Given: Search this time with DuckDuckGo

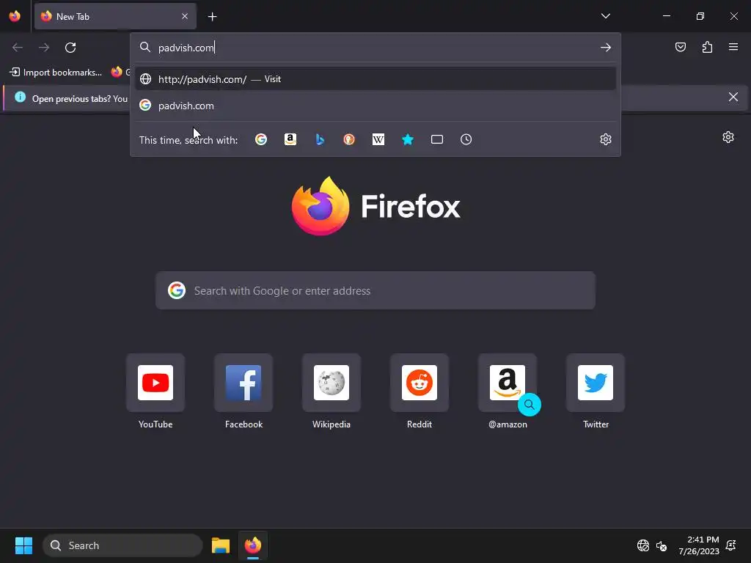Looking at the screenshot, I should 348,139.
